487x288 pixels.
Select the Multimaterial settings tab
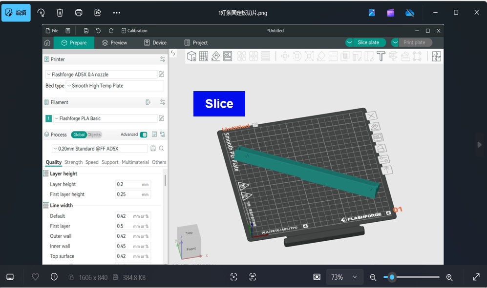[135, 162]
